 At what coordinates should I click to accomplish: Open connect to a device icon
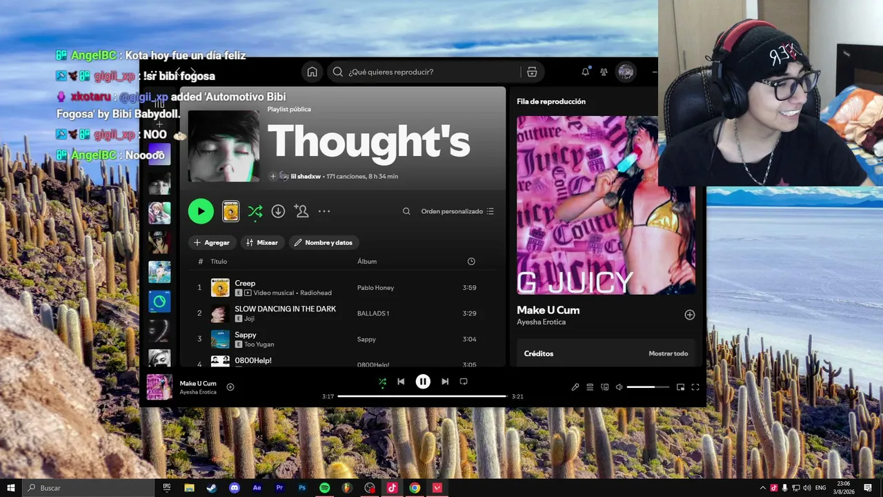click(x=605, y=387)
